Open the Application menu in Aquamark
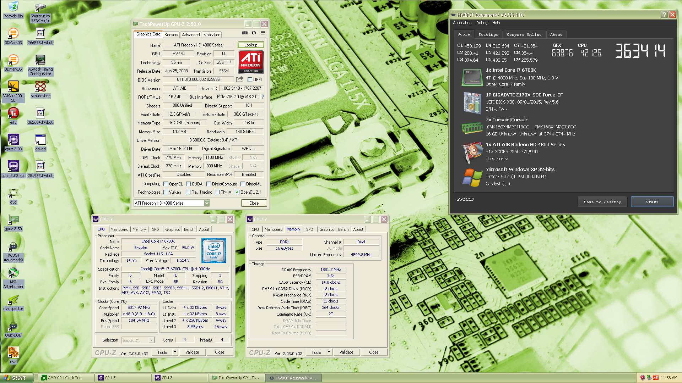This screenshot has width=682, height=383. point(462,23)
